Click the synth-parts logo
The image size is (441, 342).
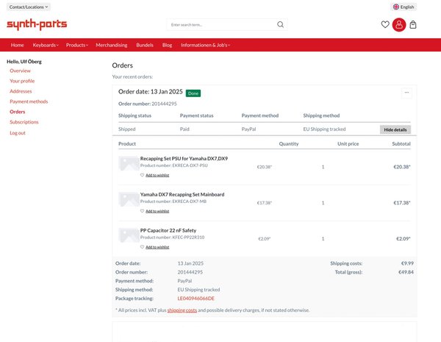click(37, 25)
